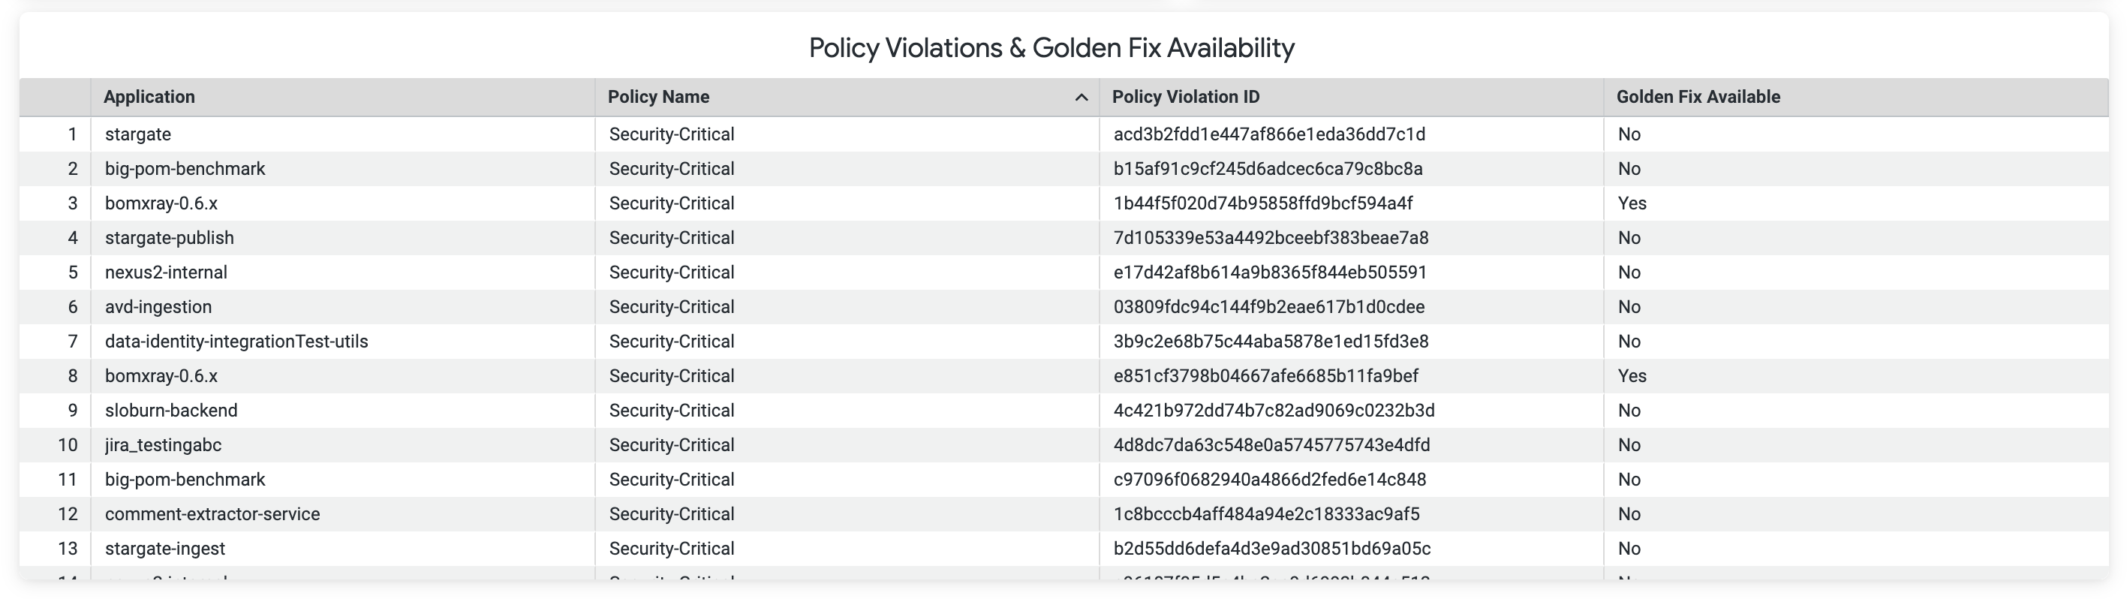This screenshot has height=599, width=2127.
Task: Click the sloburn-backend application cell
Action: [343, 411]
